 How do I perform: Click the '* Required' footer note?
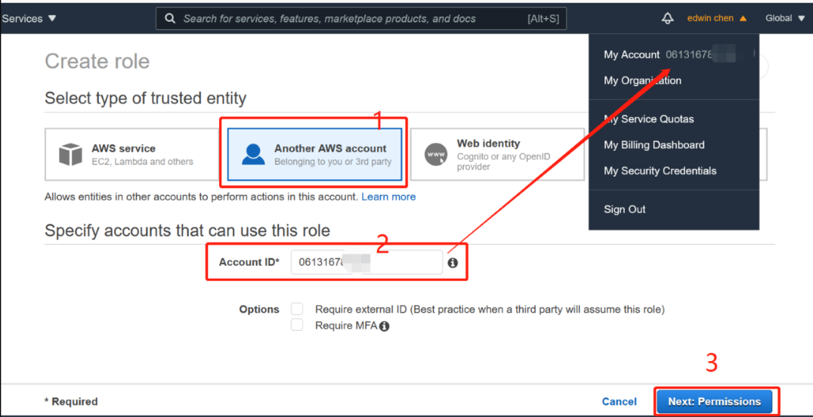pos(71,402)
